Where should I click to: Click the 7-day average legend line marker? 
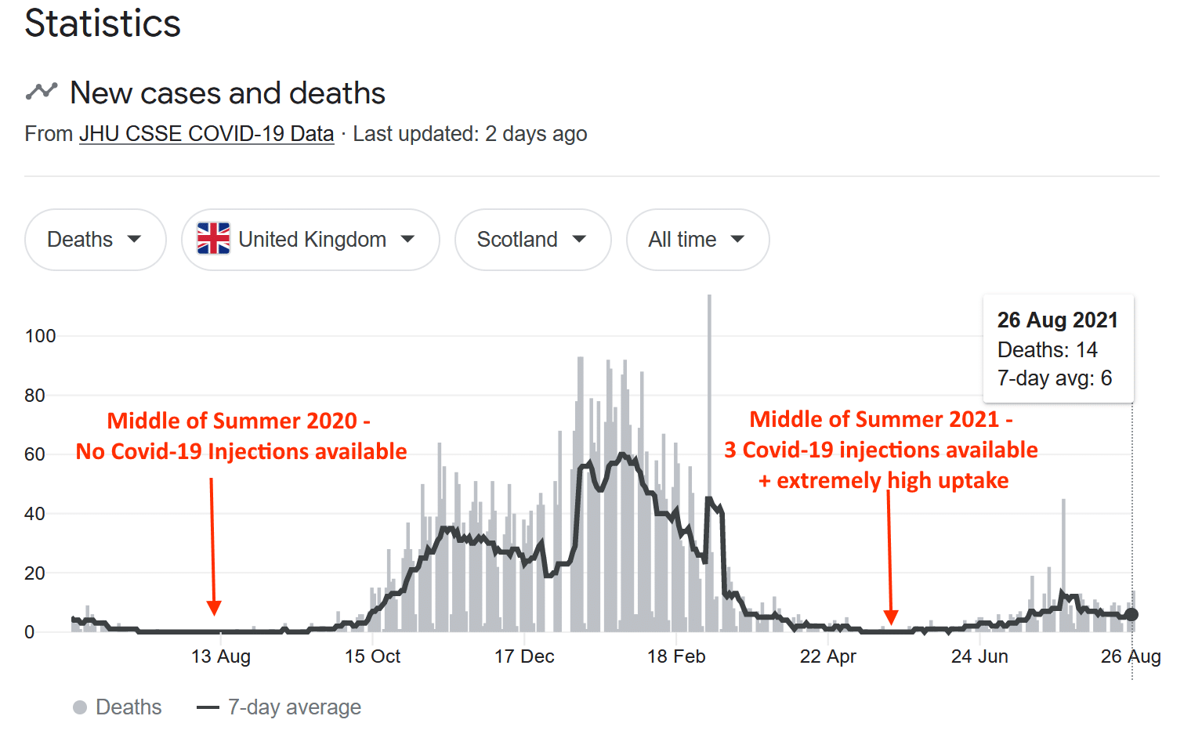(x=208, y=707)
